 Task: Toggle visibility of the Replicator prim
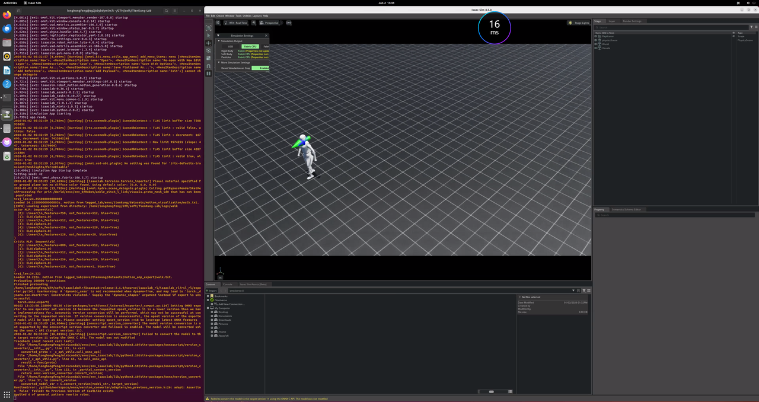[734, 36]
